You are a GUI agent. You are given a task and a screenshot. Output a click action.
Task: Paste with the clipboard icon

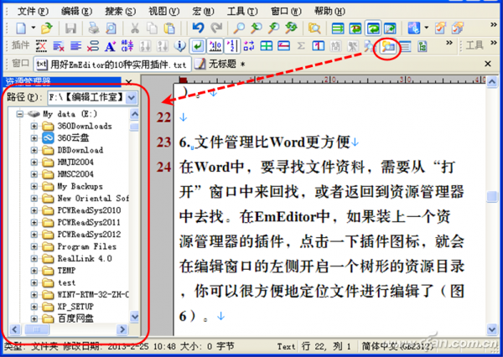tap(169, 28)
